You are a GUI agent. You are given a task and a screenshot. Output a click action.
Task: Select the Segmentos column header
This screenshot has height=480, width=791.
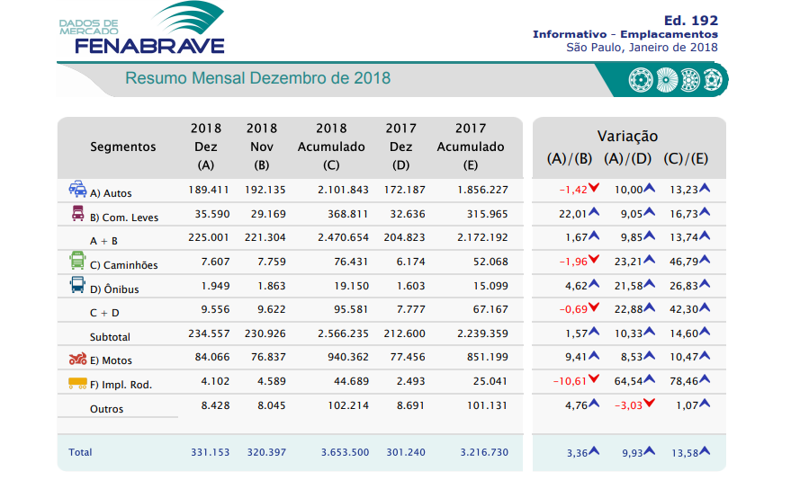(122, 147)
